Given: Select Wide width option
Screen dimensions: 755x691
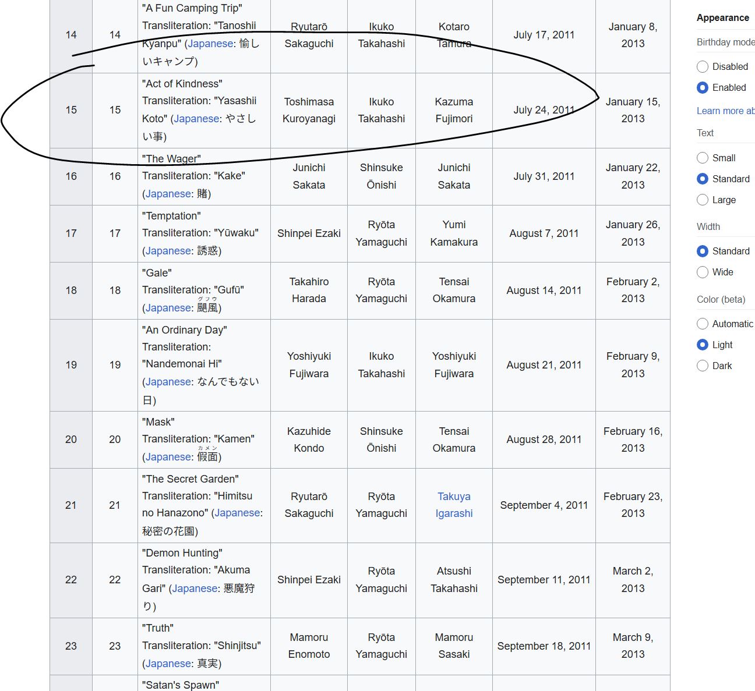Looking at the screenshot, I should (x=703, y=272).
